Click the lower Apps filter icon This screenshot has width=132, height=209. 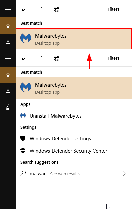pos(24,58)
